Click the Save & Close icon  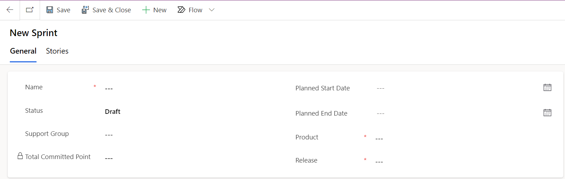[85, 10]
